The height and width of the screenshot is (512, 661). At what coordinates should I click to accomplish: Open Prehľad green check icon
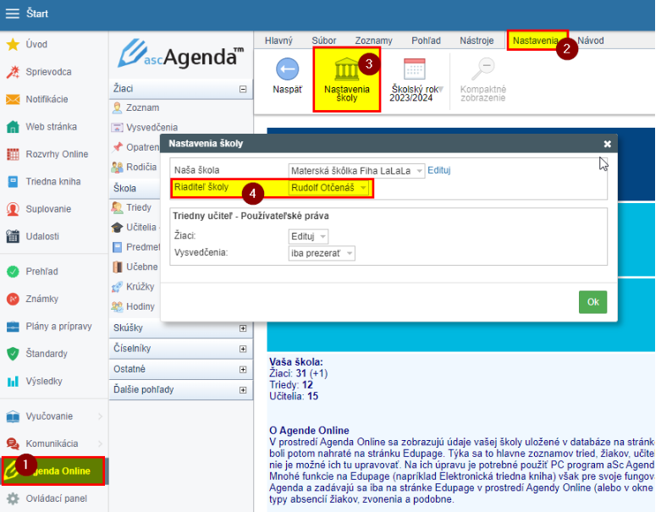click(13, 272)
